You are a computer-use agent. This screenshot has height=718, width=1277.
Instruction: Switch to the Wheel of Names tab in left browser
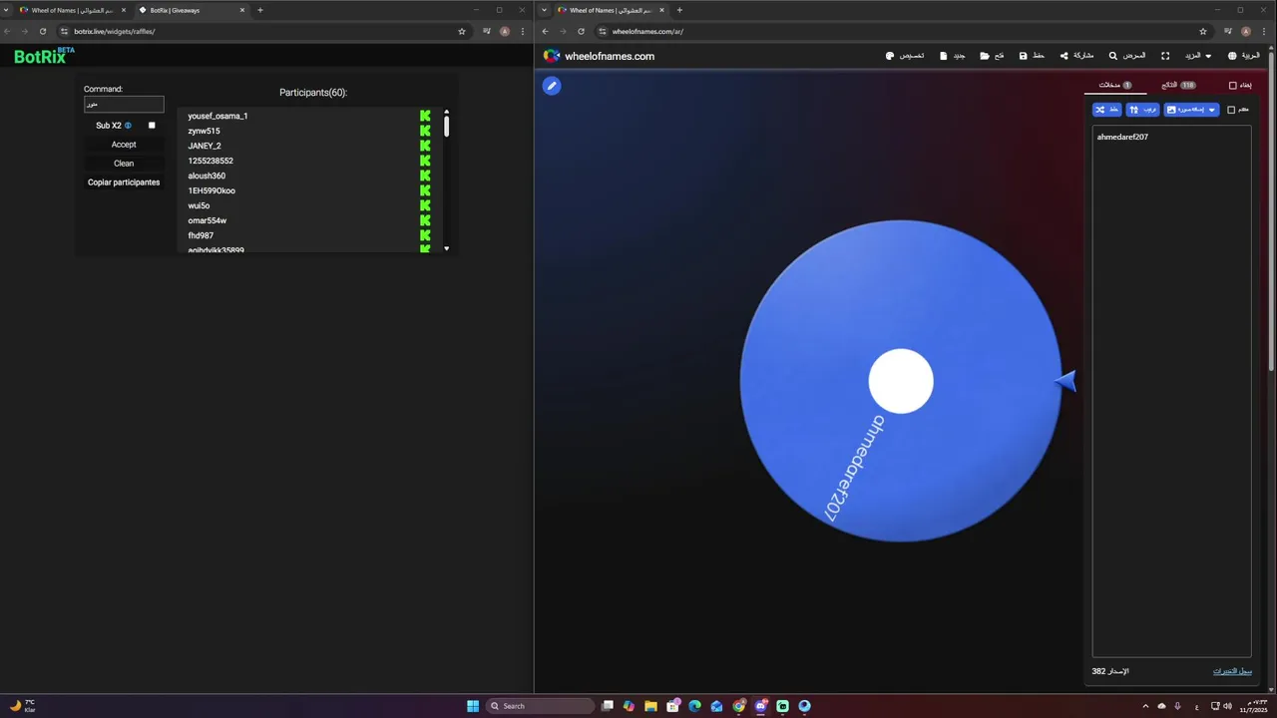(72, 10)
